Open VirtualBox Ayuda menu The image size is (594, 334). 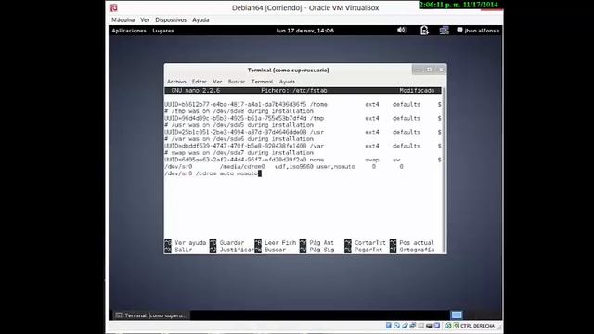point(200,19)
